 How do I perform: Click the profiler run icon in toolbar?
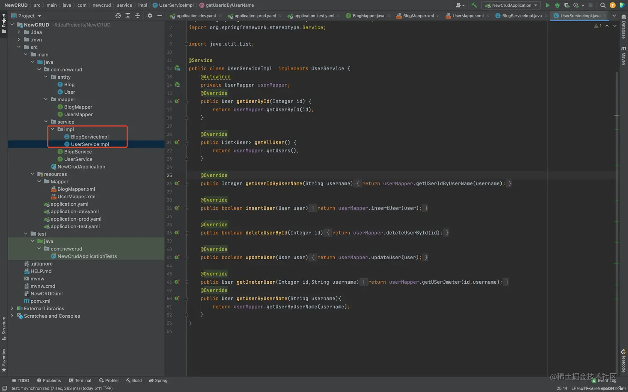[x=576, y=5]
